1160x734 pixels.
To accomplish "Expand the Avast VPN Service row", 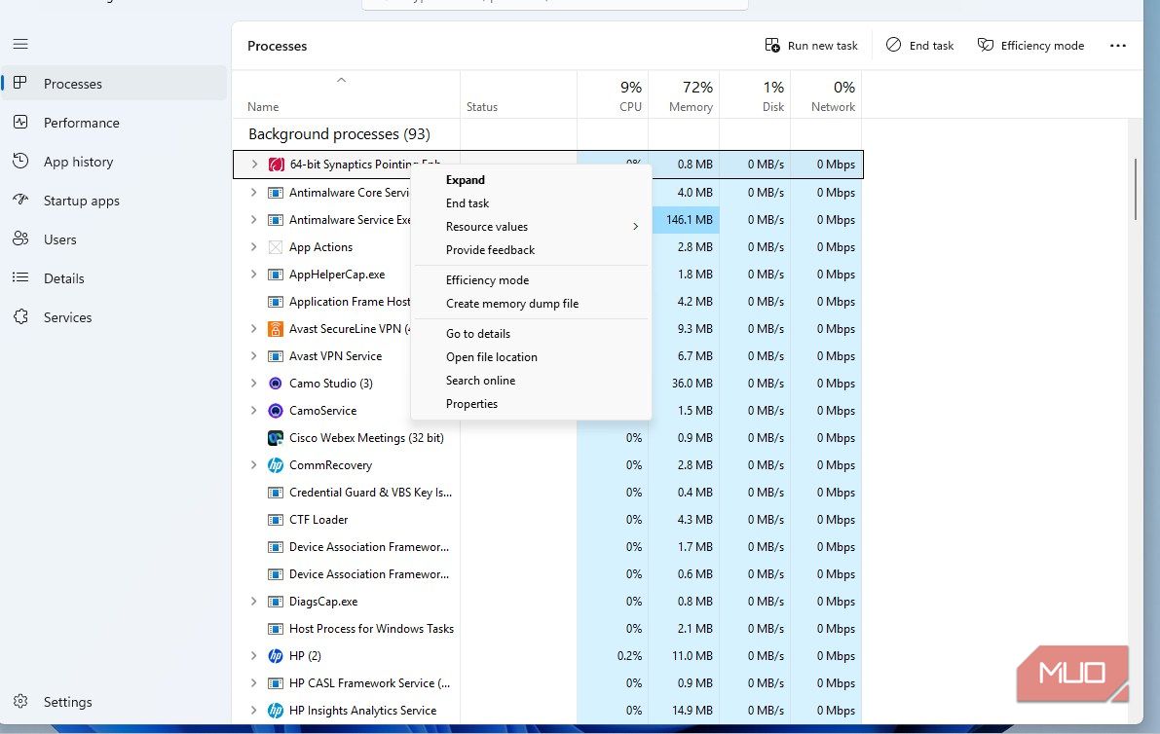I will (254, 355).
